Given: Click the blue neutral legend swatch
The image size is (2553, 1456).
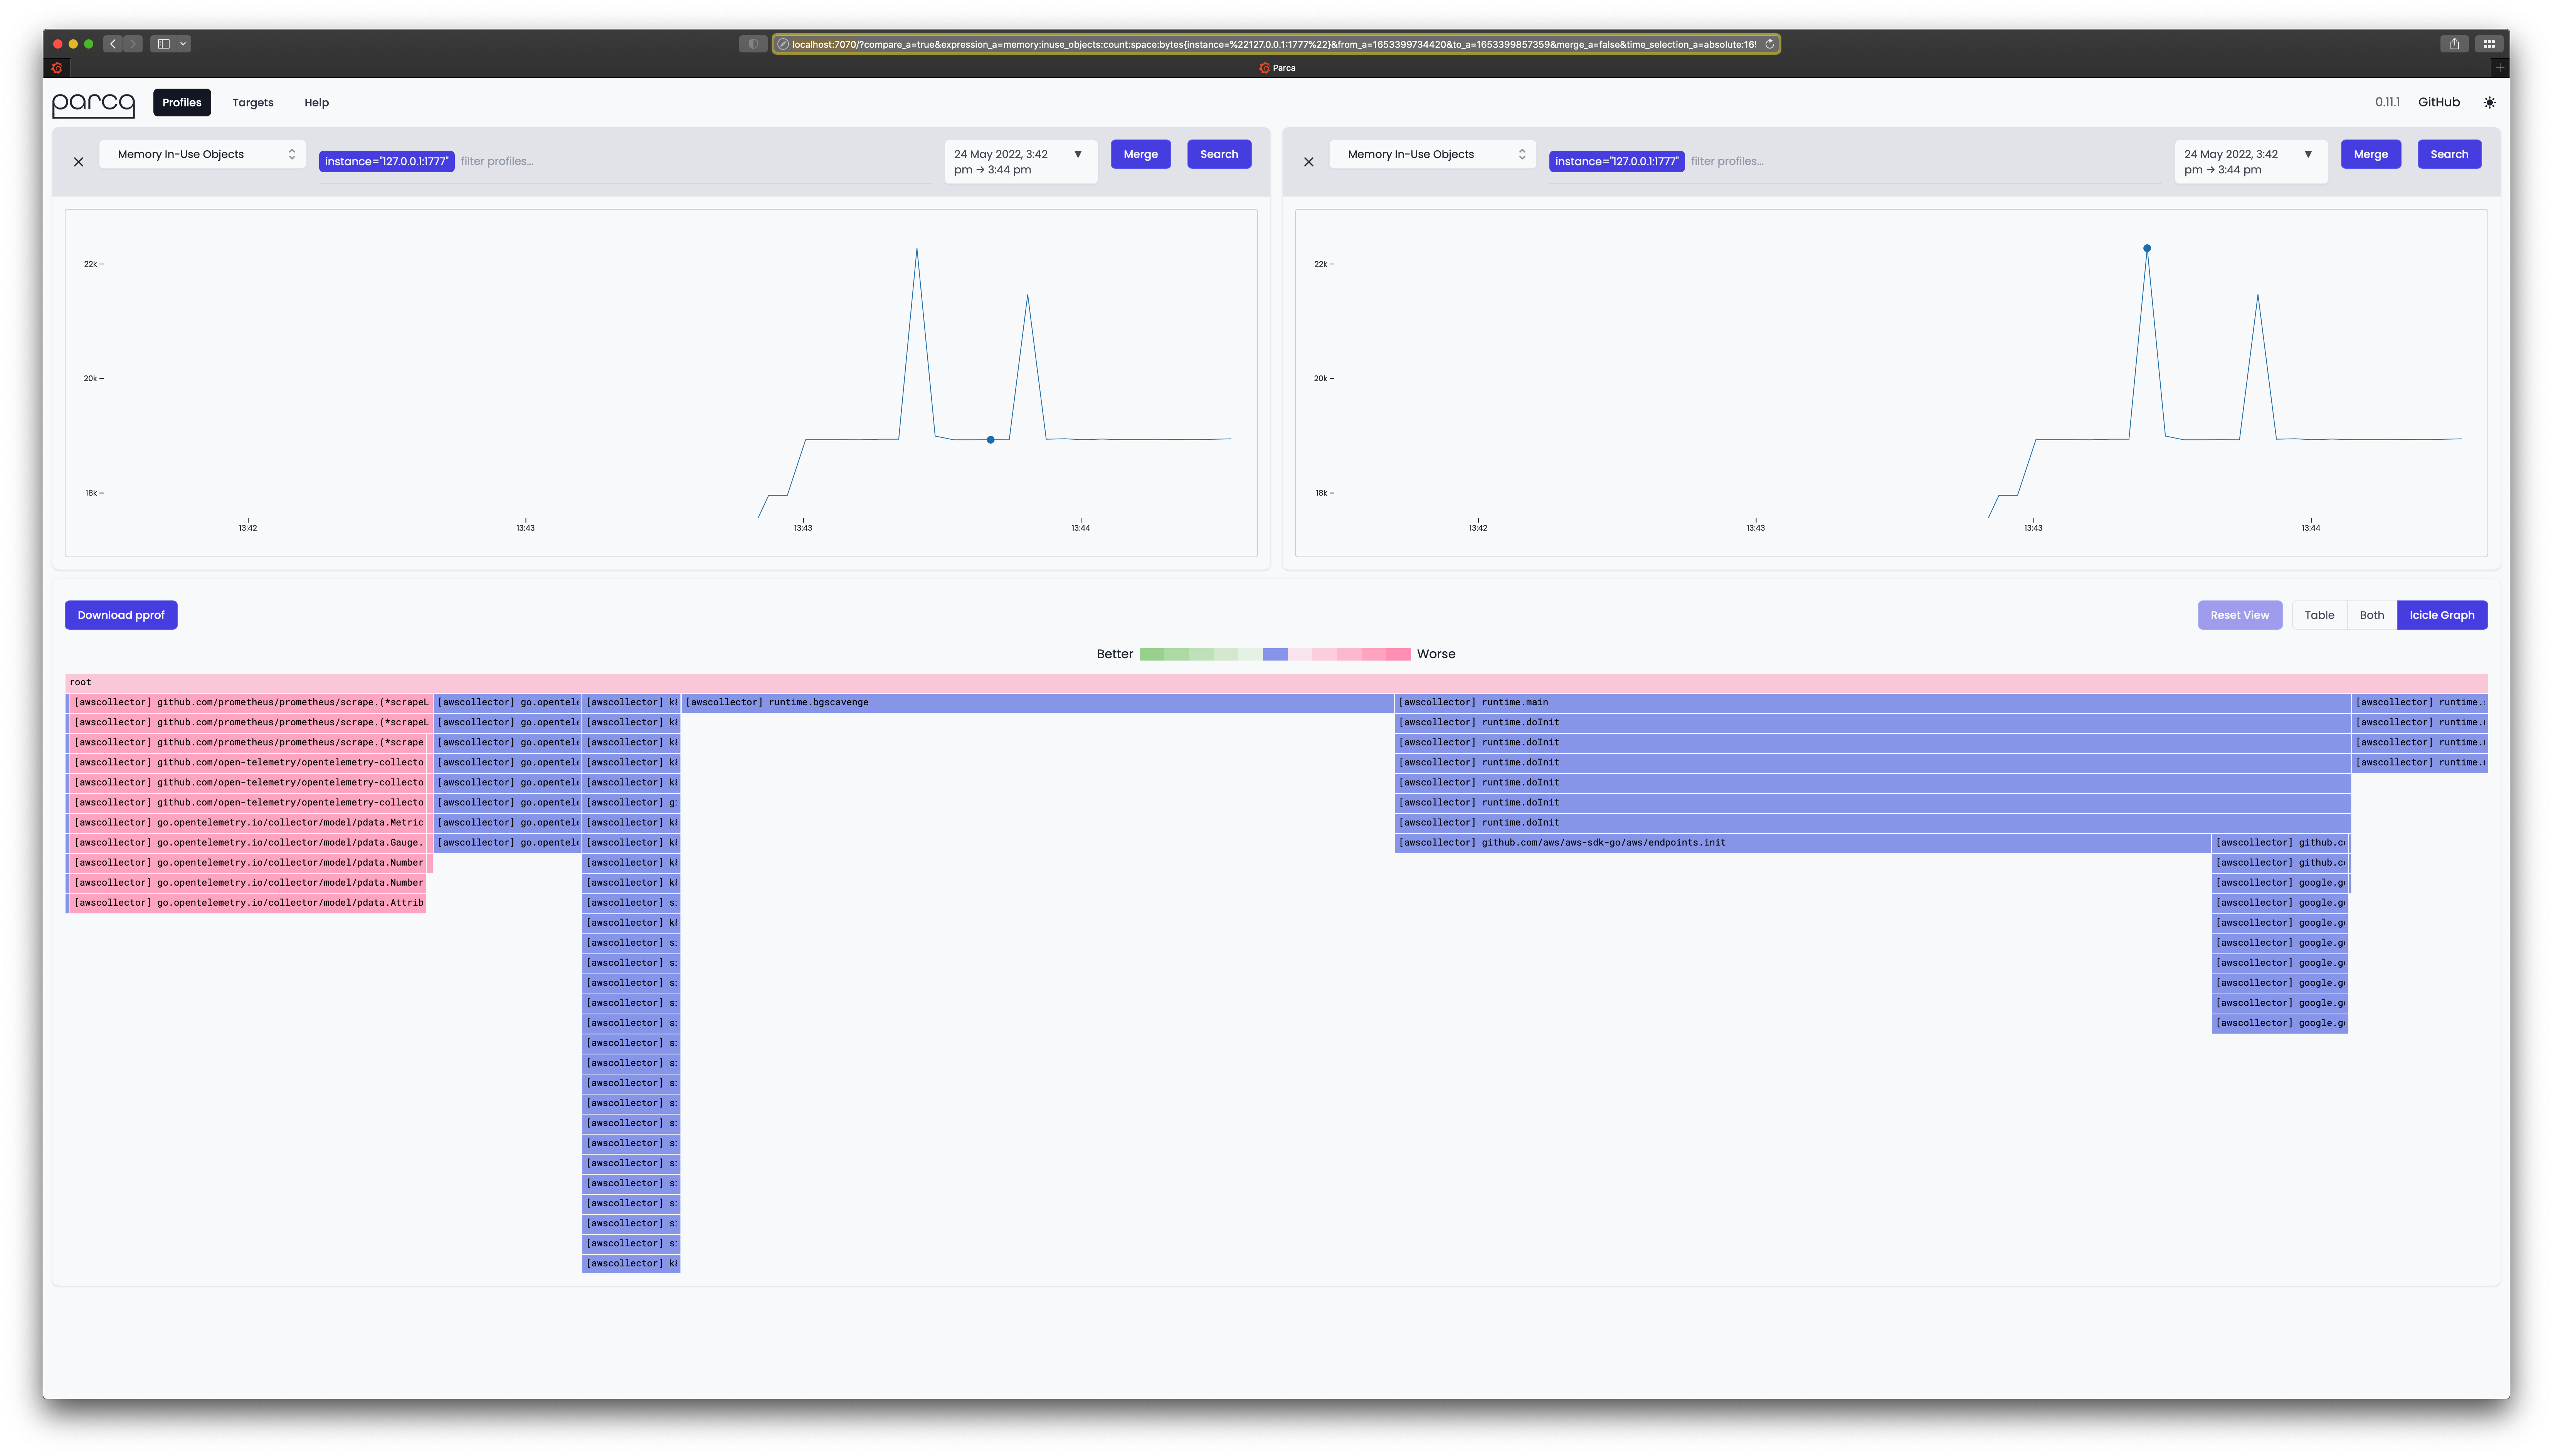Looking at the screenshot, I should [x=1275, y=654].
